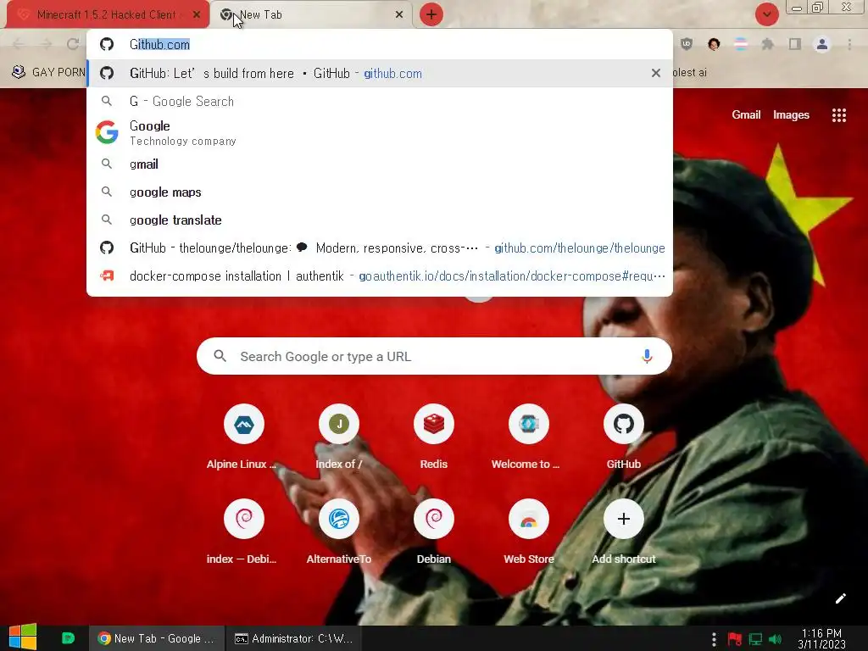
Task: Click the striped flag extension icon
Action: [741, 44]
